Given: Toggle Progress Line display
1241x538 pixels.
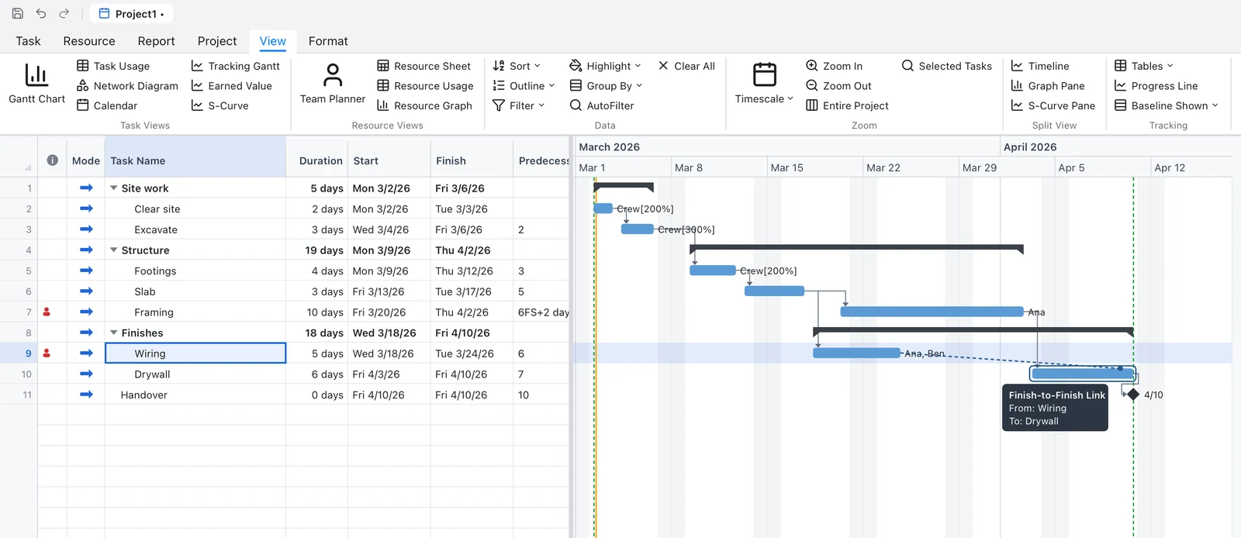Looking at the screenshot, I should tap(1156, 86).
